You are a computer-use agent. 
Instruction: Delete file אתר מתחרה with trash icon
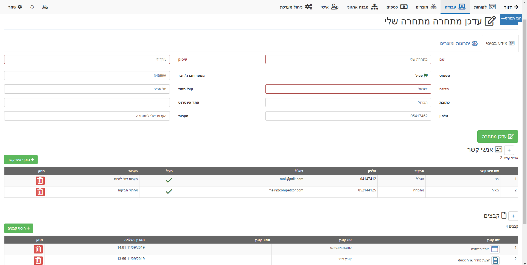(x=38, y=249)
